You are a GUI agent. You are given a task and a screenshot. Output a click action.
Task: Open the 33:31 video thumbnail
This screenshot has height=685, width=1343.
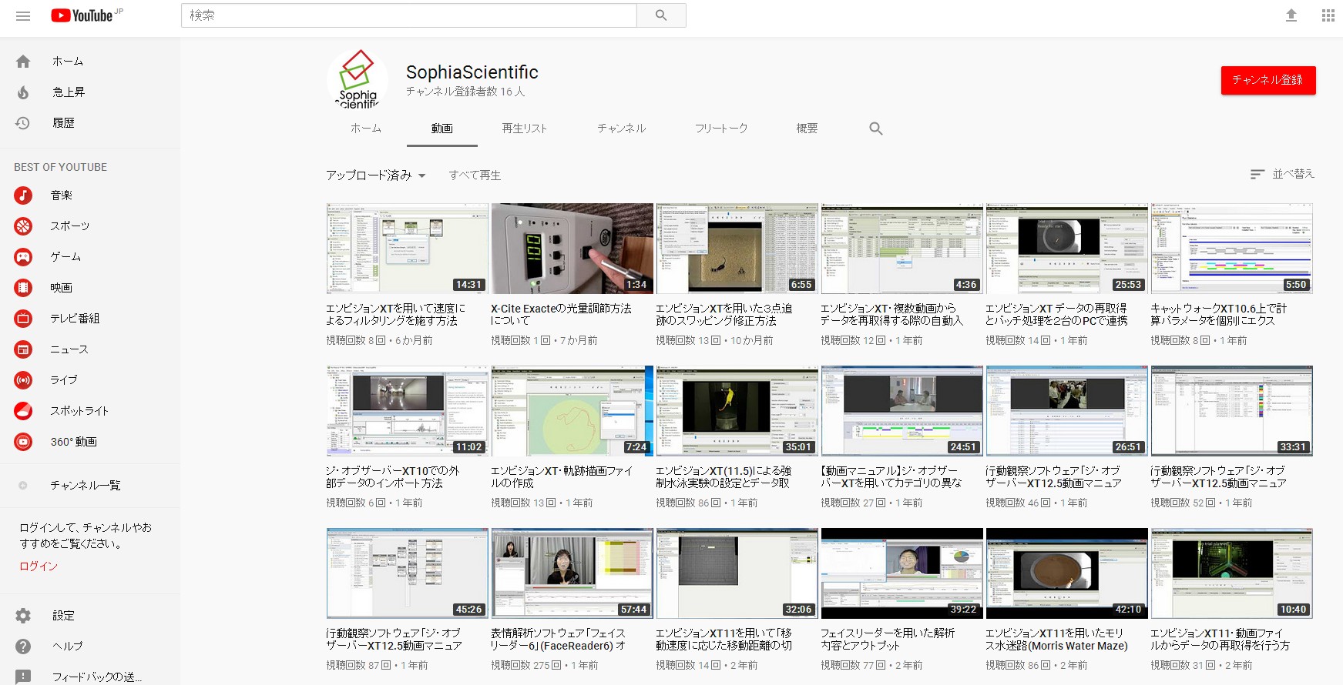click(x=1231, y=411)
